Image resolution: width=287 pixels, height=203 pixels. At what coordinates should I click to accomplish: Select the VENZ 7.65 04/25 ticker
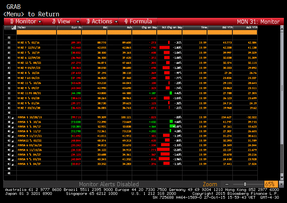click(28, 78)
